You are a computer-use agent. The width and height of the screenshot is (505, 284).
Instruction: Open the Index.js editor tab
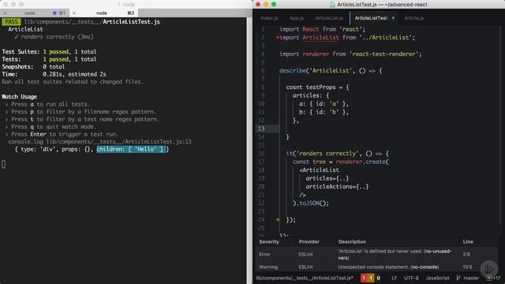pyautogui.click(x=269, y=18)
